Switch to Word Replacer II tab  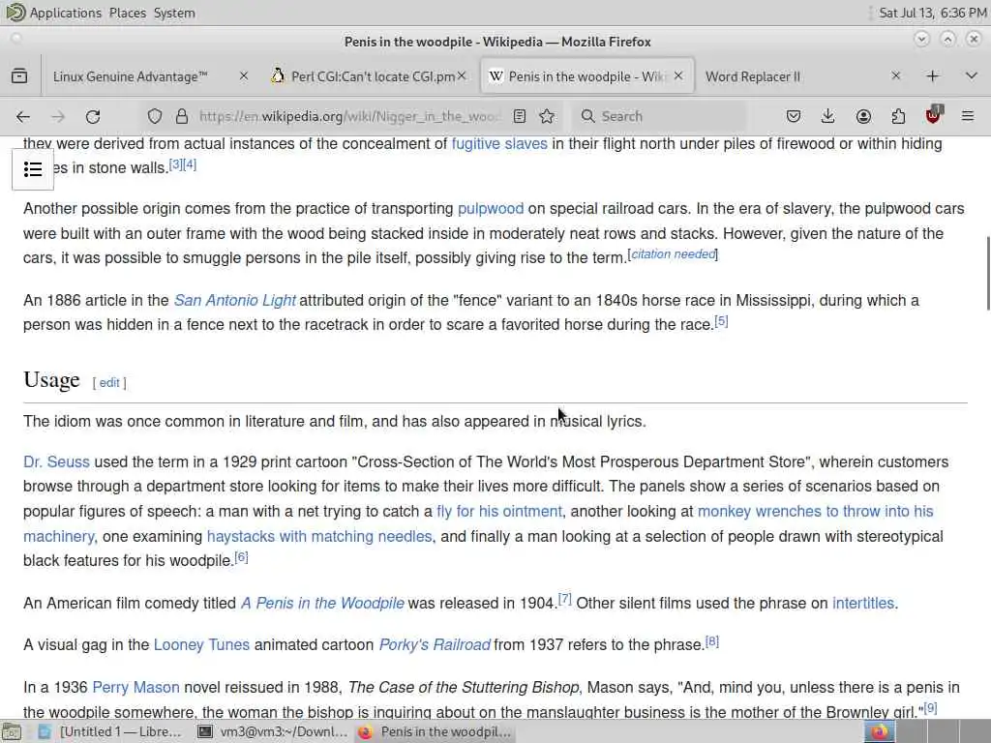(753, 76)
